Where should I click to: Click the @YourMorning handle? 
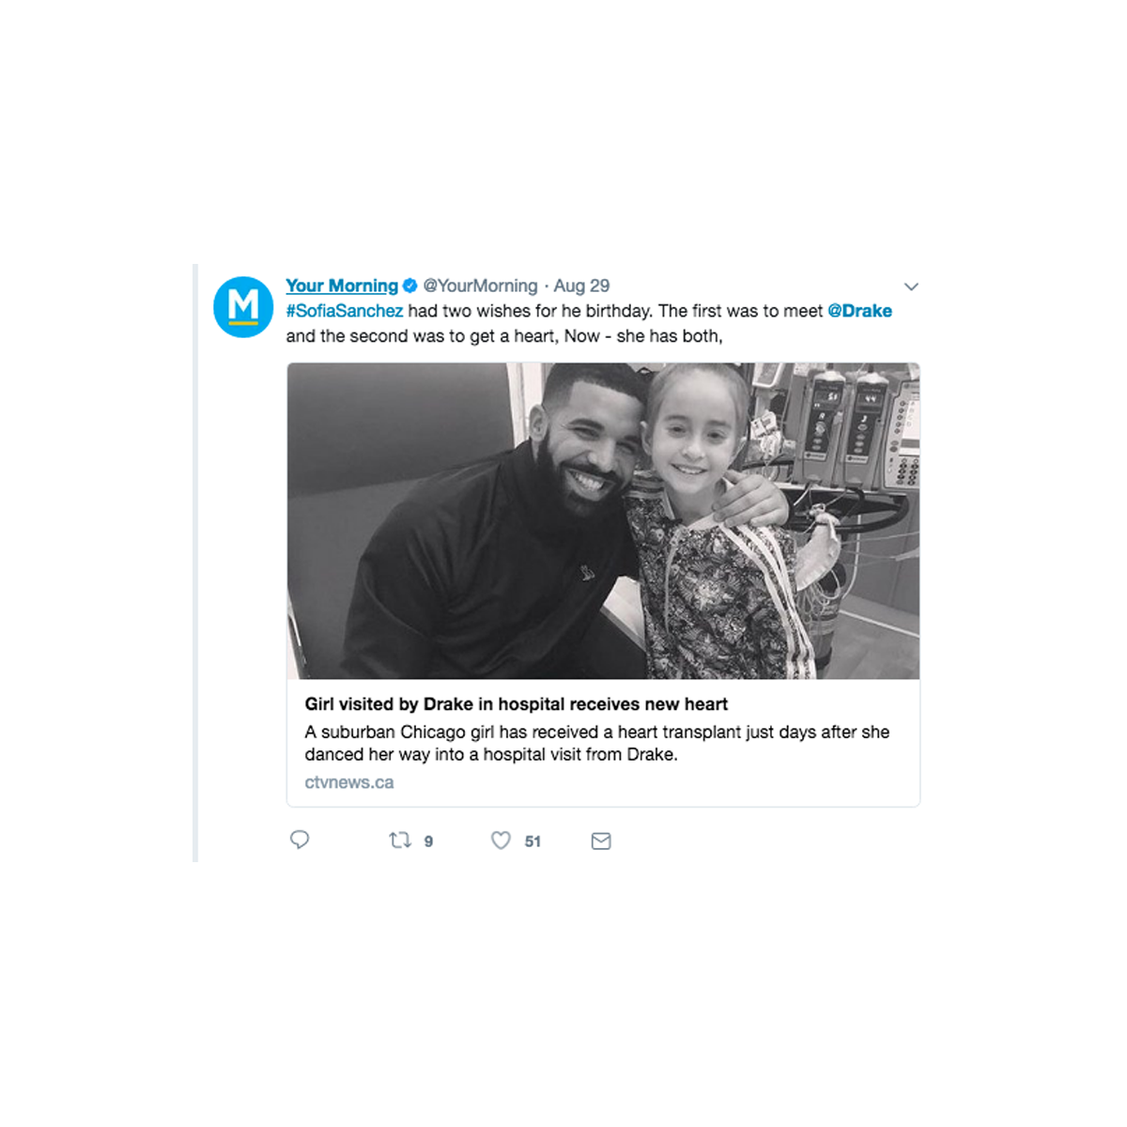(480, 286)
